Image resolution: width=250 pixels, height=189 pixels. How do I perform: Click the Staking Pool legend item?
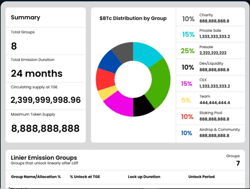pos(210,116)
